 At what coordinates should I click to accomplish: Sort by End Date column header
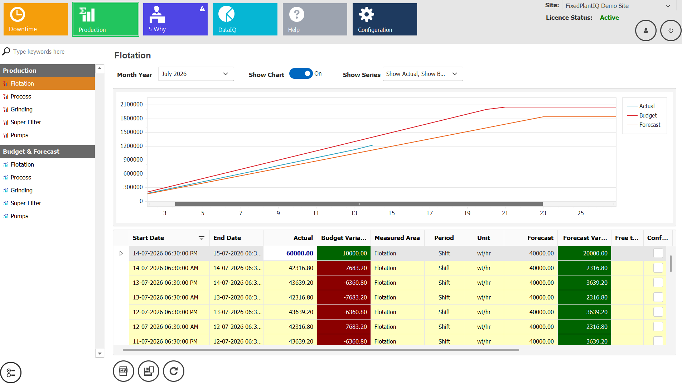(236, 238)
